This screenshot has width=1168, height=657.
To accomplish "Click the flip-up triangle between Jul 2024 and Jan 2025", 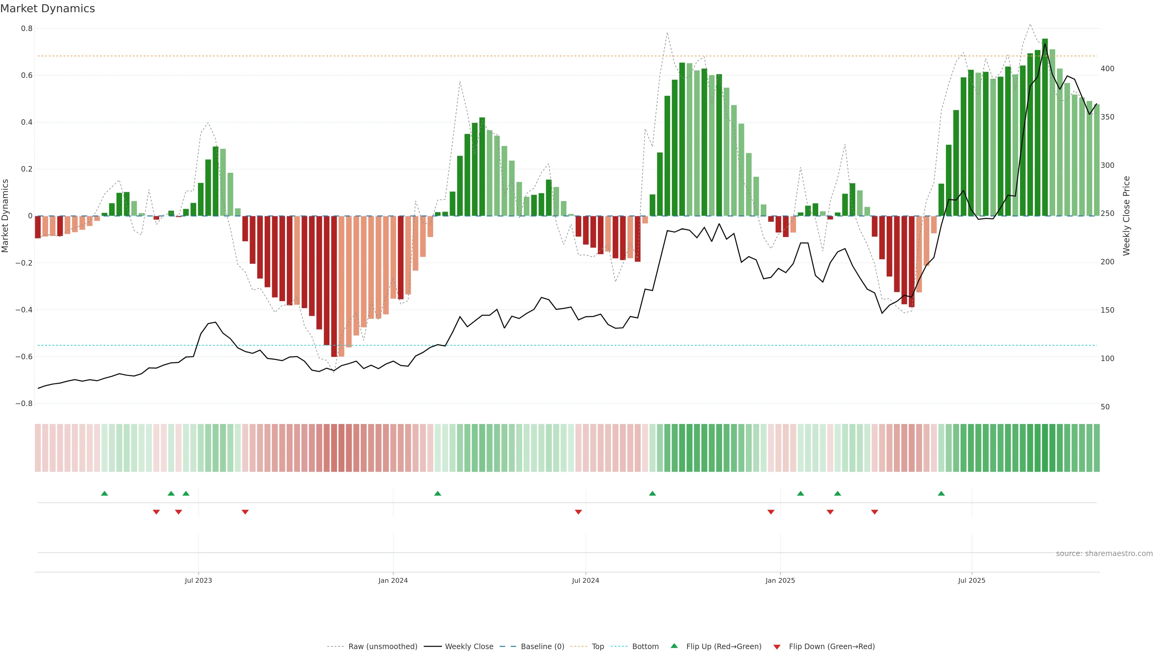I will point(652,493).
